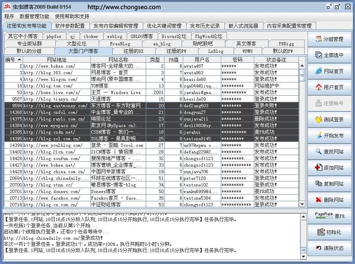
Task: Click the 清除状态 clear status icon
Action: coord(318,248)
